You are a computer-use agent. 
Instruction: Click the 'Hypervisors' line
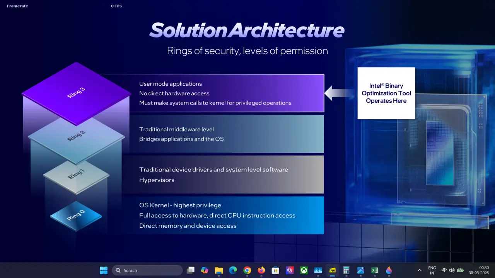click(x=157, y=180)
